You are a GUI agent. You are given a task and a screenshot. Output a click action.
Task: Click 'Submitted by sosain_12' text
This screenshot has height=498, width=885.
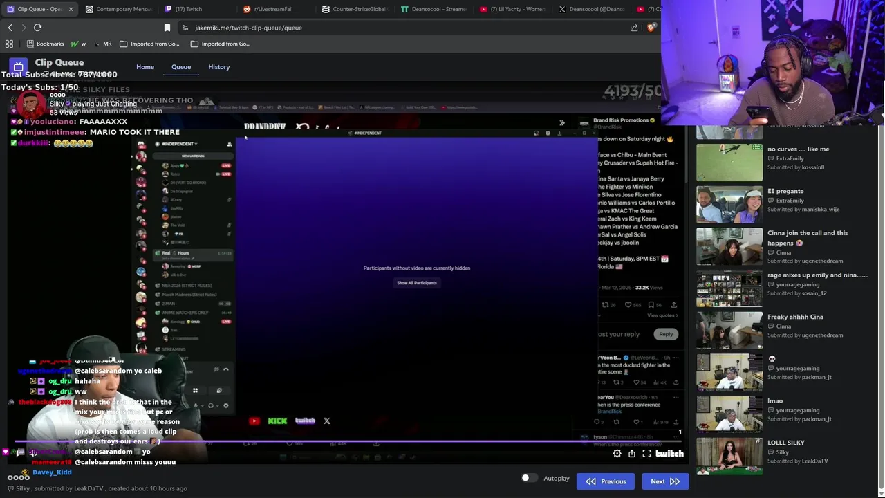click(796, 293)
